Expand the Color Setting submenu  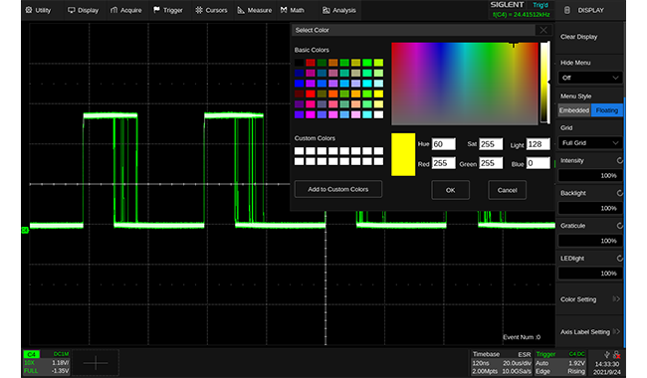pos(589,299)
